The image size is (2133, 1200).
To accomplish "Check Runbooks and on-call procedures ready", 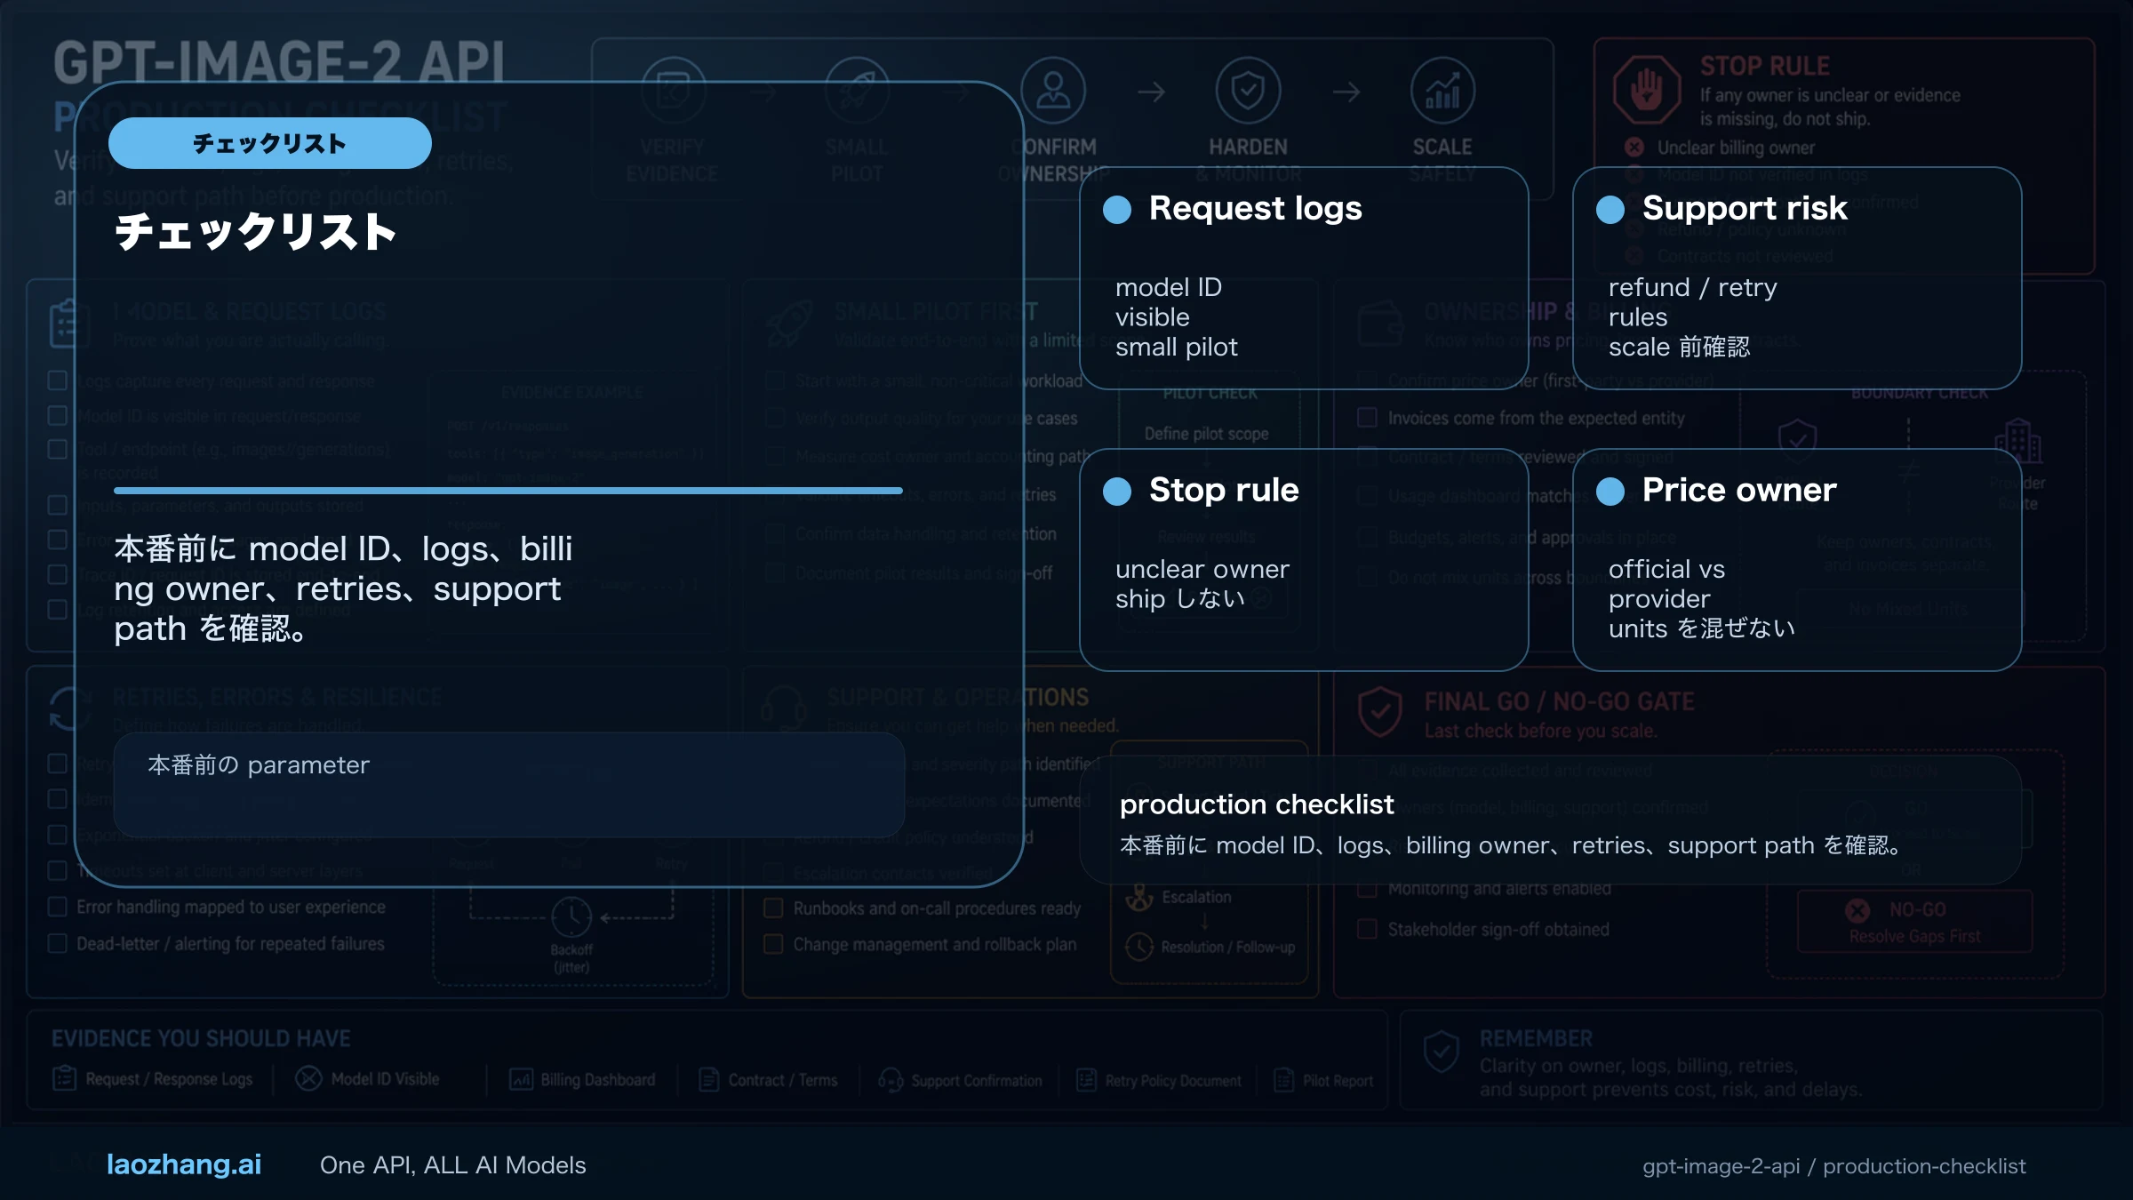I will click(773, 908).
